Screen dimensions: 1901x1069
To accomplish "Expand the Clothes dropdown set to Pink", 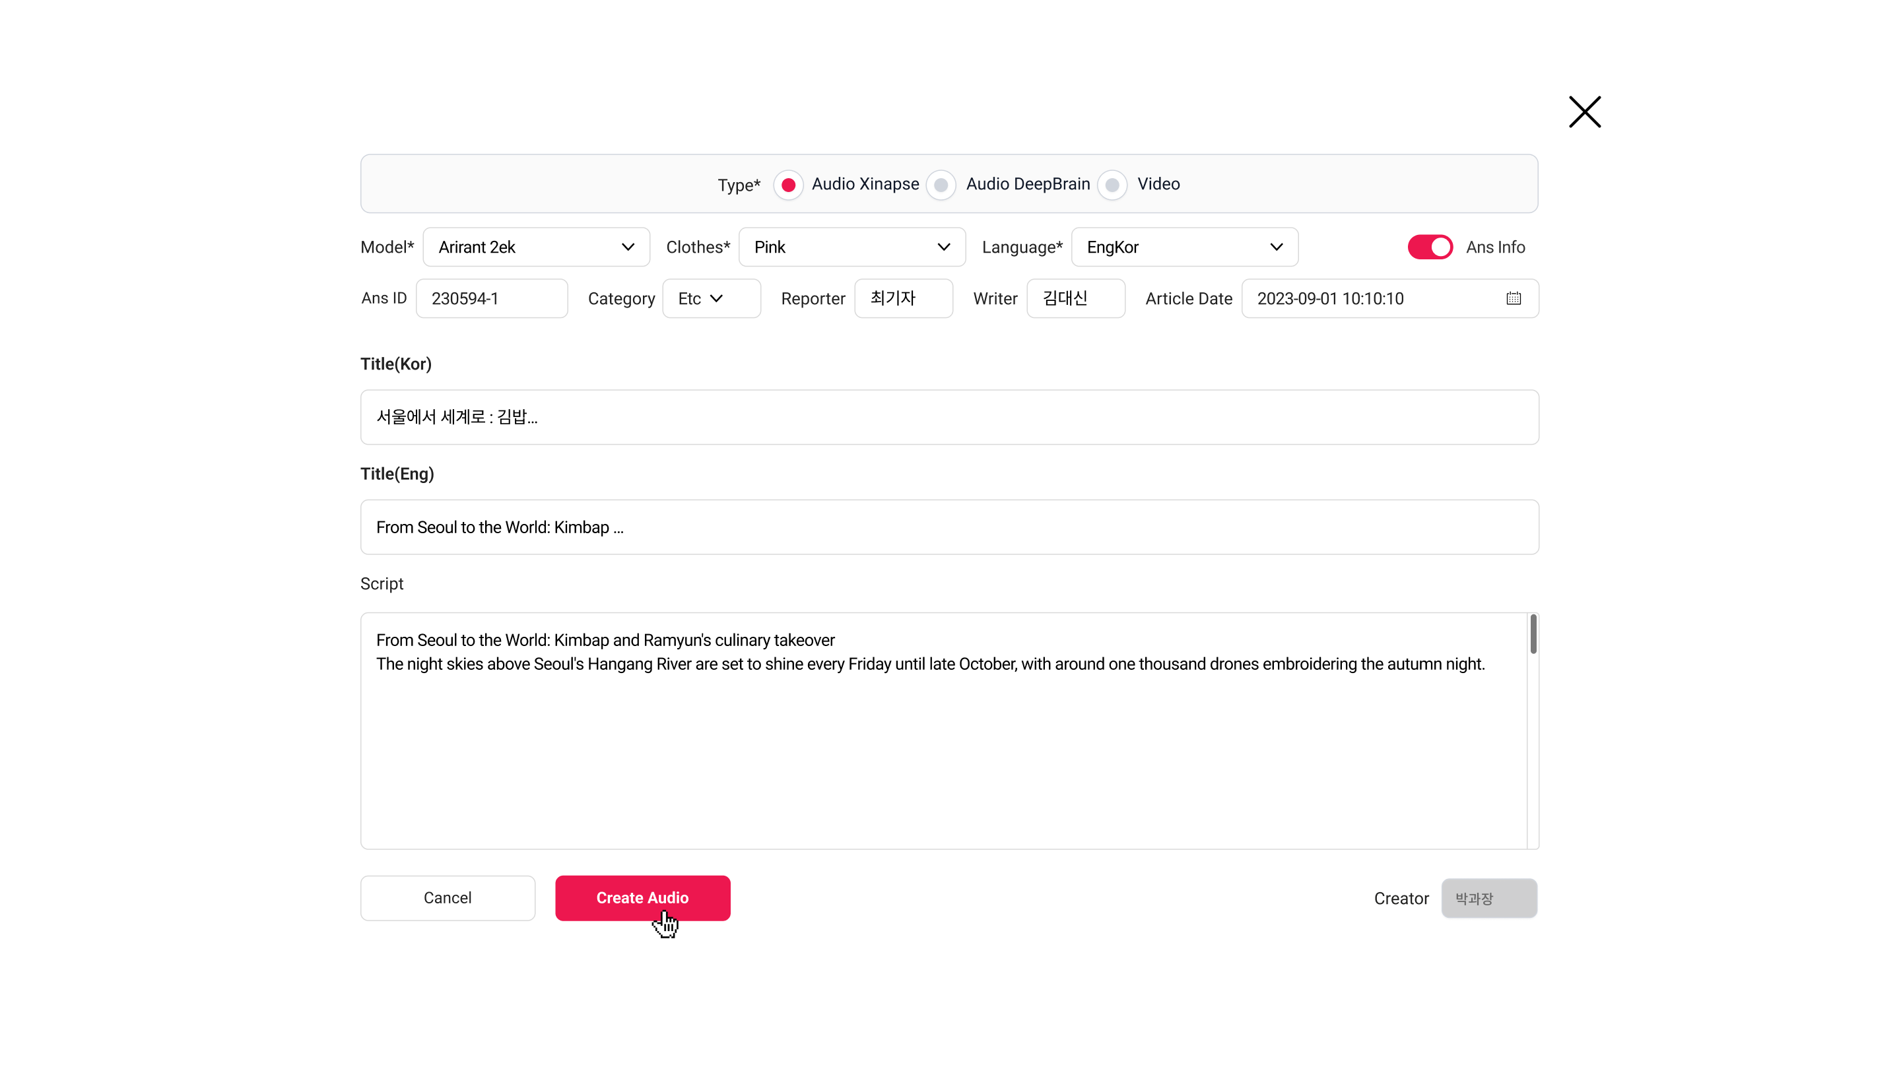I will point(851,247).
